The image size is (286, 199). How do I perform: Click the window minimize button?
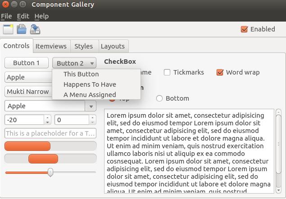point(14,4)
